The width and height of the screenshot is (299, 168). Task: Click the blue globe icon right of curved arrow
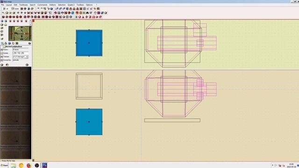point(51,9)
